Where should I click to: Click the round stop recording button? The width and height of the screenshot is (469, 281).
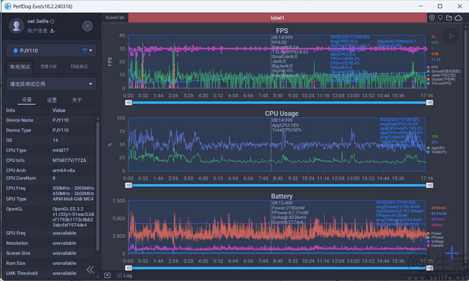[88, 26]
